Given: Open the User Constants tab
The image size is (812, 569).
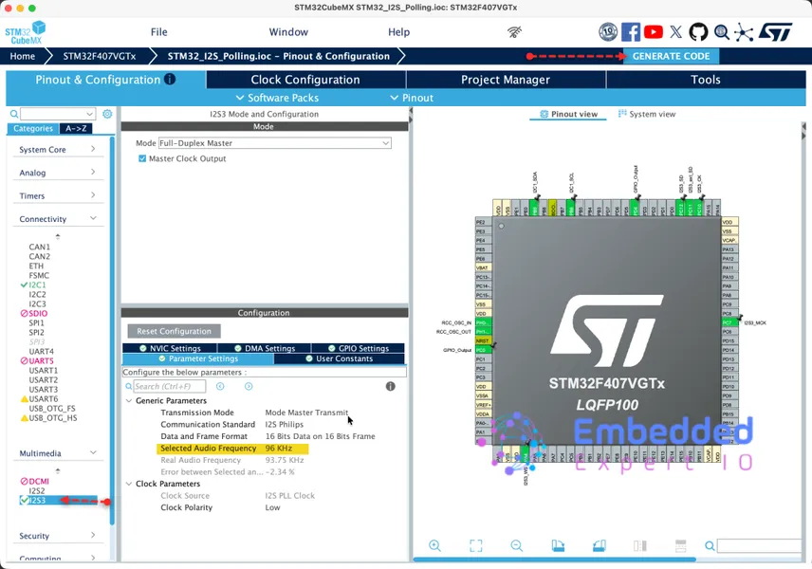Looking at the screenshot, I should (340, 358).
